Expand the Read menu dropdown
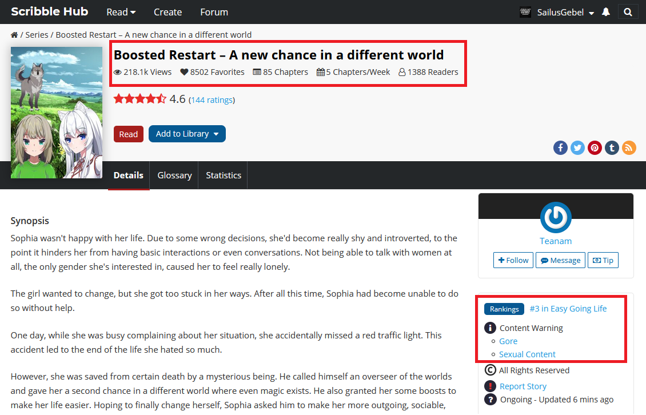Image resolution: width=646 pixels, height=415 pixels. pos(121,12)
